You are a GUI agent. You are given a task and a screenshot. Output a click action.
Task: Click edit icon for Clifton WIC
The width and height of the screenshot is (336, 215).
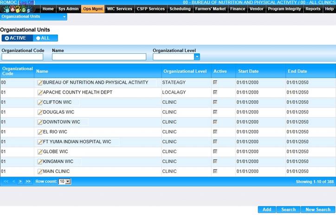(39, 102)
